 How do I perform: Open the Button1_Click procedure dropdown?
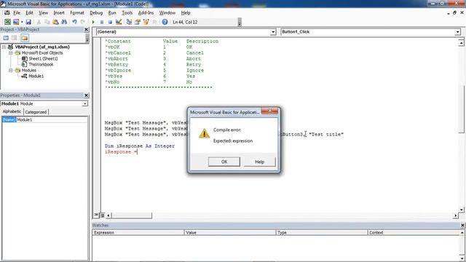[x=458, y=32]
